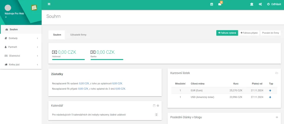Click the Kurzovní lístek panel title

(180, 73)
